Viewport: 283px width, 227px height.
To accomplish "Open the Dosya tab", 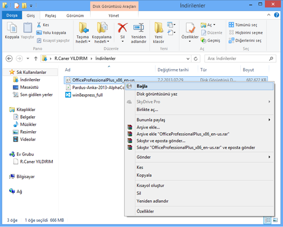I will pos(11,15).
